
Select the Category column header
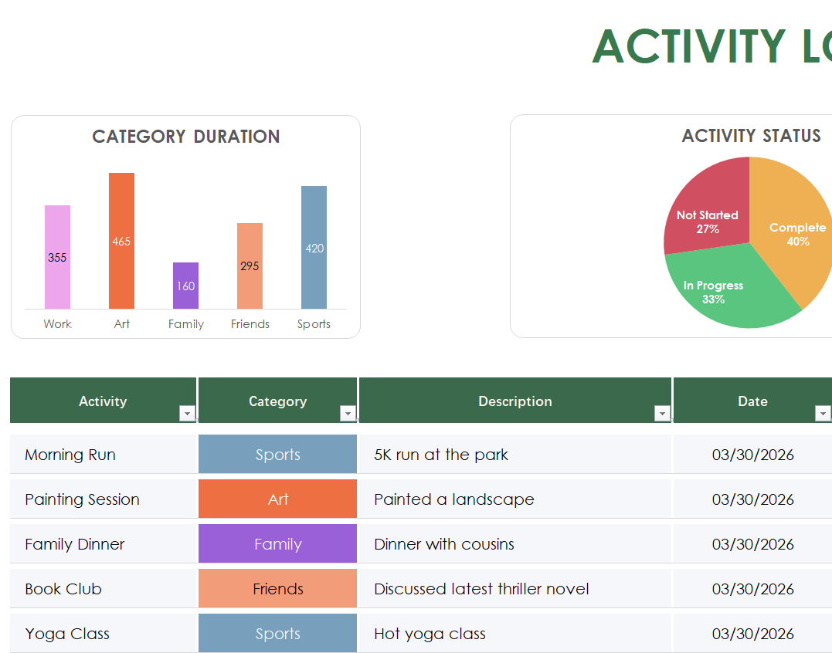277,401
